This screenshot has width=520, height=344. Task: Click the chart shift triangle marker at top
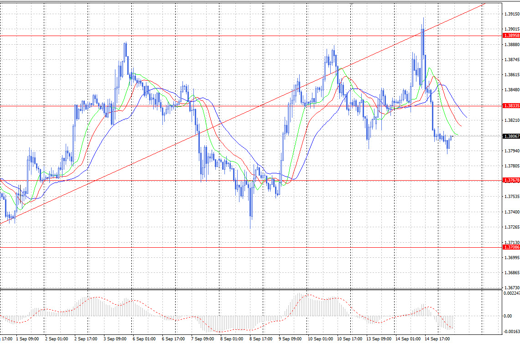point(351,4)
